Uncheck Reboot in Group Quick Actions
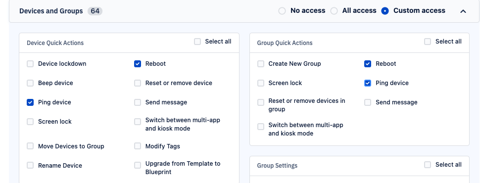 point(368,64)
